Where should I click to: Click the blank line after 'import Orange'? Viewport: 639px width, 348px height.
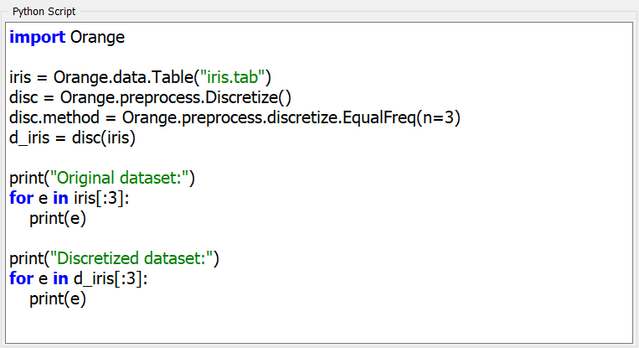click(x=319, y=57)
